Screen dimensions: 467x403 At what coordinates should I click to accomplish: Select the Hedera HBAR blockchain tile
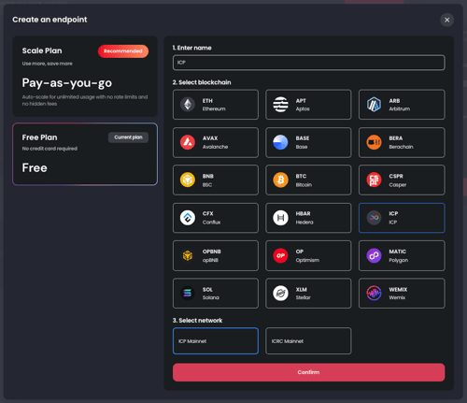click(x=308, y=218)
